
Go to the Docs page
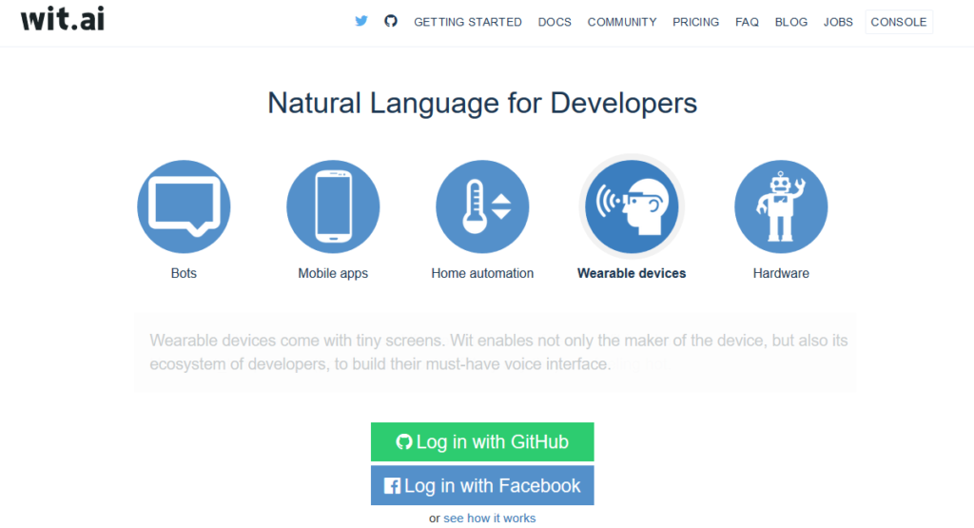coord(555,22)
